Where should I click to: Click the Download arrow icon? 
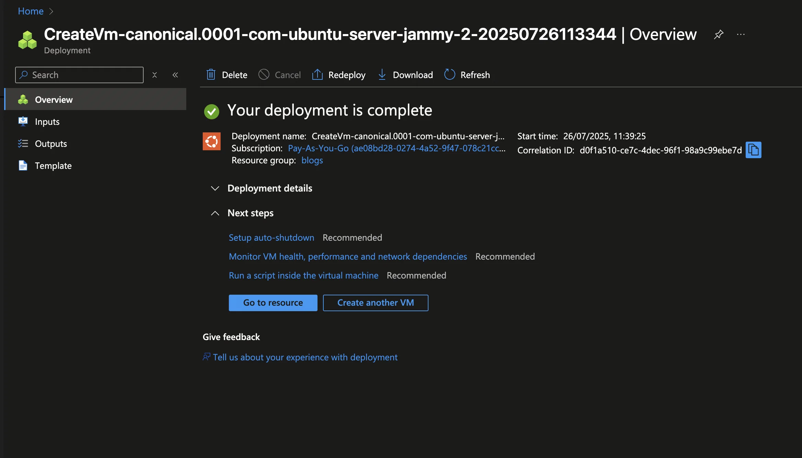coord(382,75)
